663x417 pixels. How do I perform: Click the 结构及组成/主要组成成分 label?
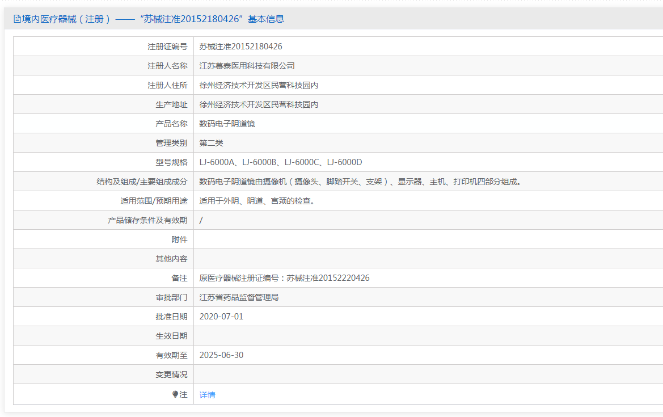click(x=142, y=182)
